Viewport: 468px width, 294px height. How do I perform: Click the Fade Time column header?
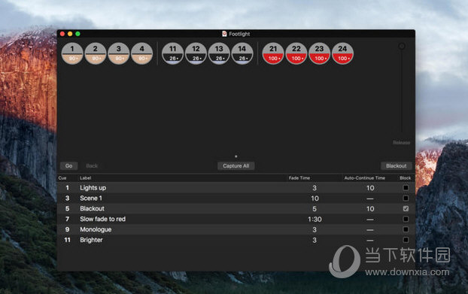pos(299,178)
